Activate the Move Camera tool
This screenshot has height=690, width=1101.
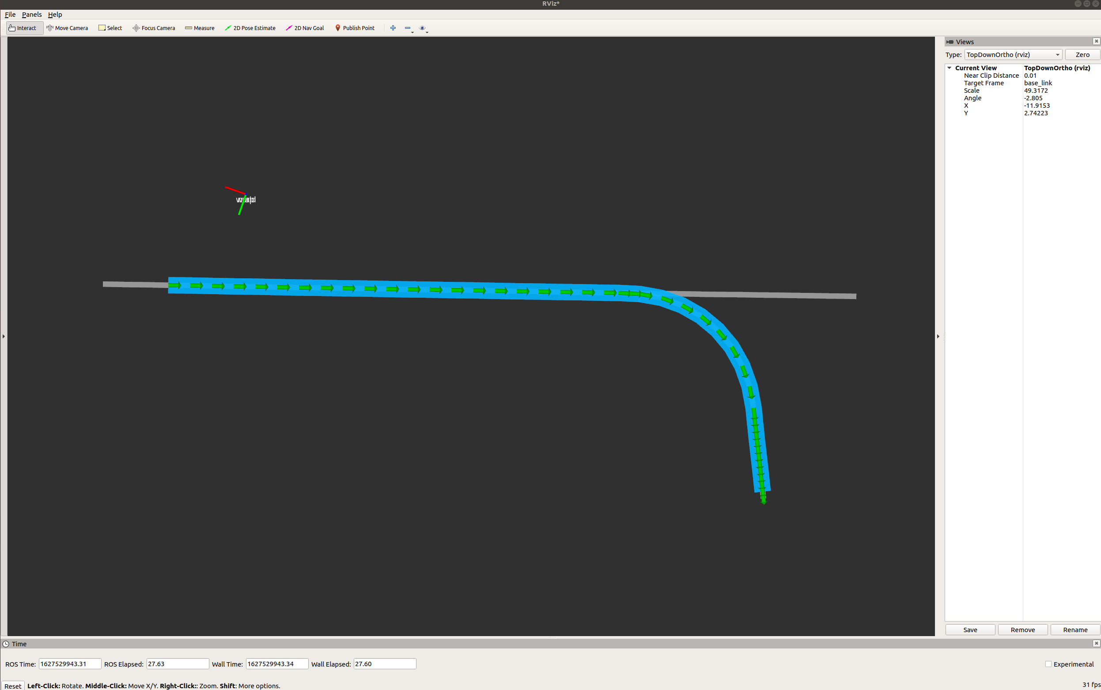click(x=67, y=28)
